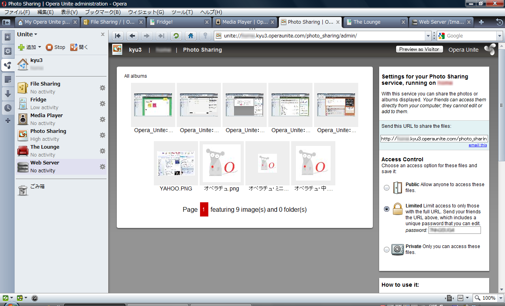Click the Opera Unite fan logo in page header
The width and height of the screenshot is (505, 306).
pyautogui.click(x=490, y=49)
